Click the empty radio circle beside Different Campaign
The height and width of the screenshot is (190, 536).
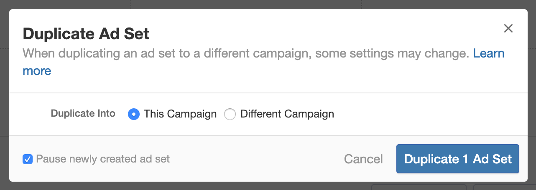(x=230, y=114)
